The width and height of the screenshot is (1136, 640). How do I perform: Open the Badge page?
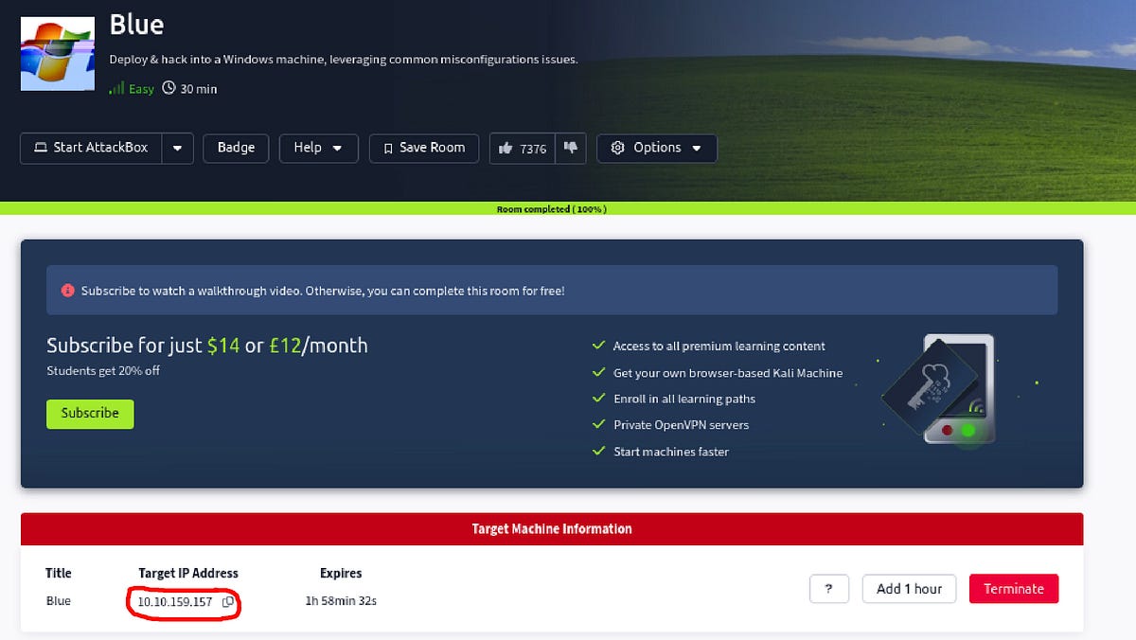coord(236,148)
